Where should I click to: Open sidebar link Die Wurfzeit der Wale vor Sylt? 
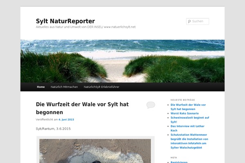(x=188, y=107)
